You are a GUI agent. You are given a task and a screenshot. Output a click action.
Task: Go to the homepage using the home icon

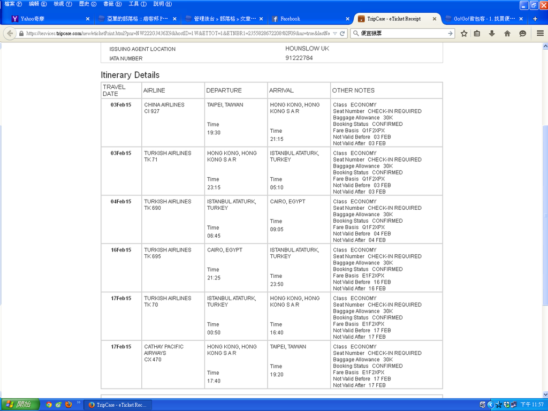507,33
